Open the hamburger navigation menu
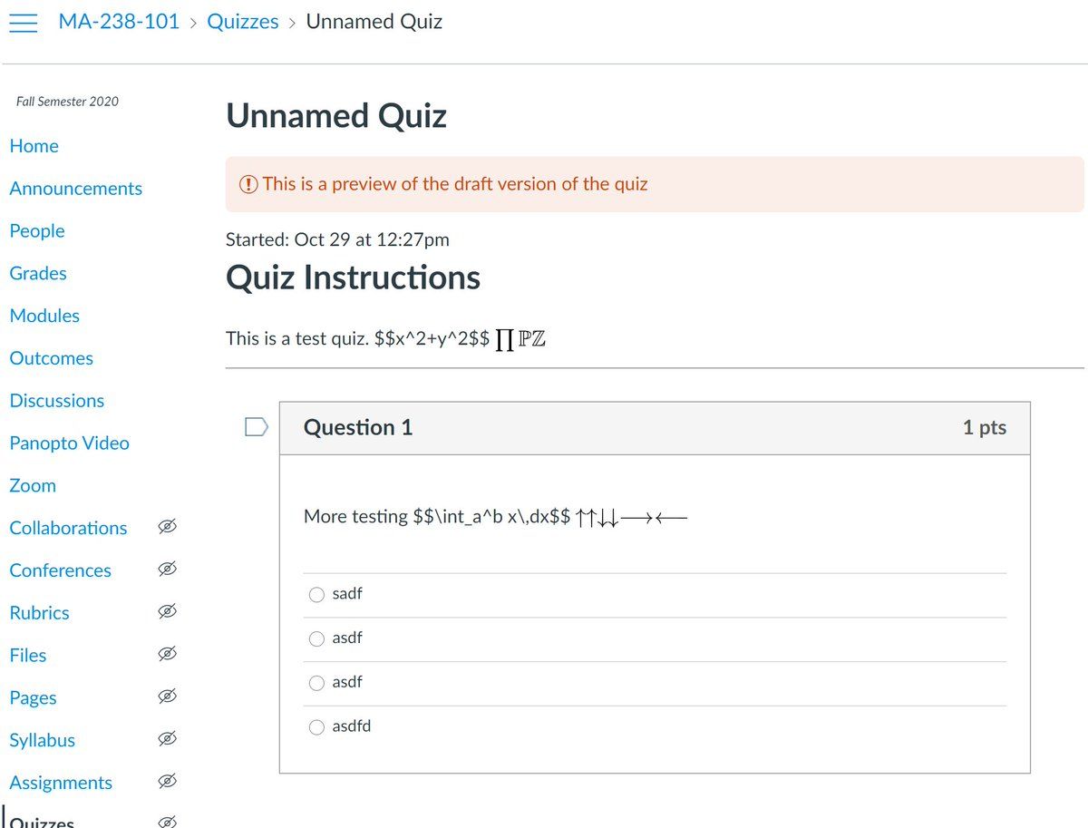 click(23, 23)
